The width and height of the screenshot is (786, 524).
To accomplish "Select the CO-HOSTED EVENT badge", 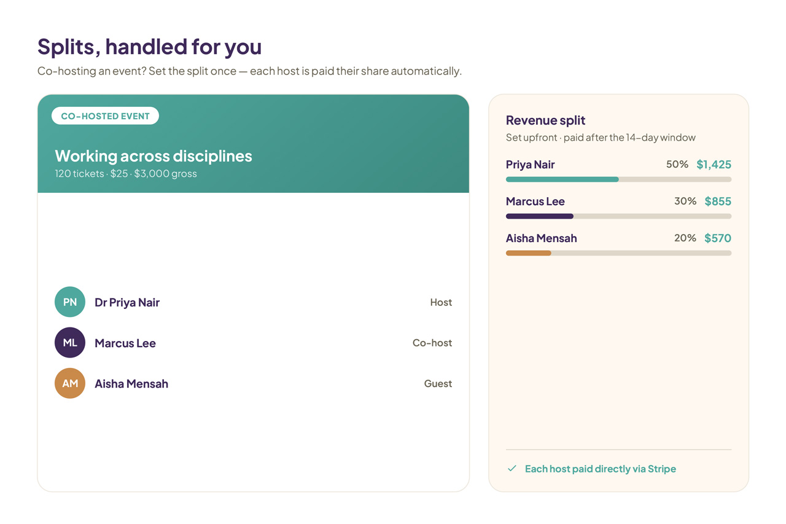I will point(105,115).
